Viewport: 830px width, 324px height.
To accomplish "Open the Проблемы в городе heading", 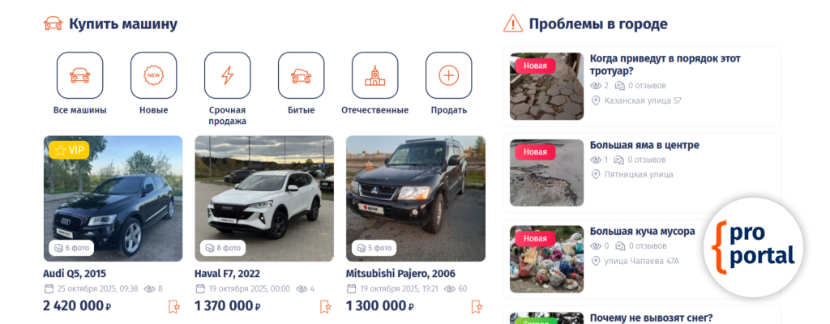I will coord(598,23).
